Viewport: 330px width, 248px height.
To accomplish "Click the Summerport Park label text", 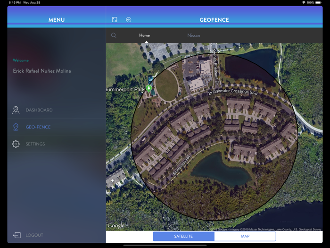I will (125, 89).
